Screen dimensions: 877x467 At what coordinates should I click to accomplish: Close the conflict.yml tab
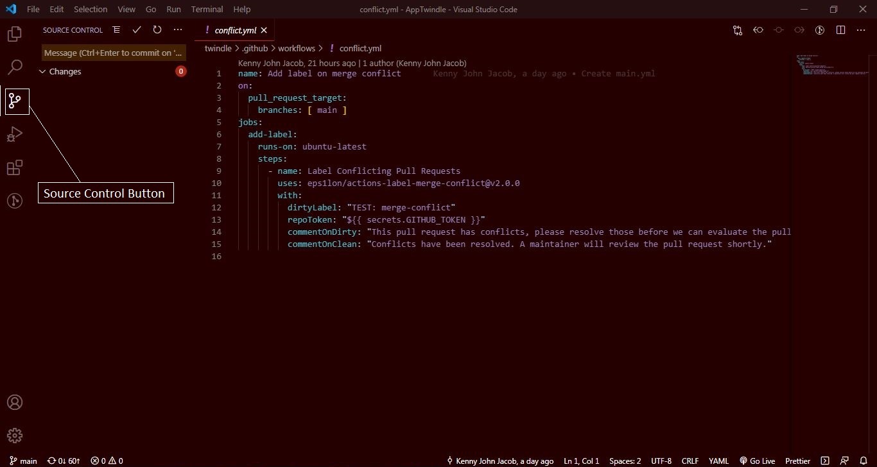(x=264, y=30)
